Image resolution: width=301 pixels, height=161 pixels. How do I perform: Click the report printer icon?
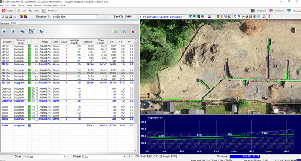click(124, 32)
